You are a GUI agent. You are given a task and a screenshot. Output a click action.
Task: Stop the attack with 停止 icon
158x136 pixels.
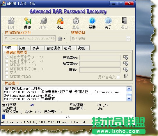[x=60, y=21]
